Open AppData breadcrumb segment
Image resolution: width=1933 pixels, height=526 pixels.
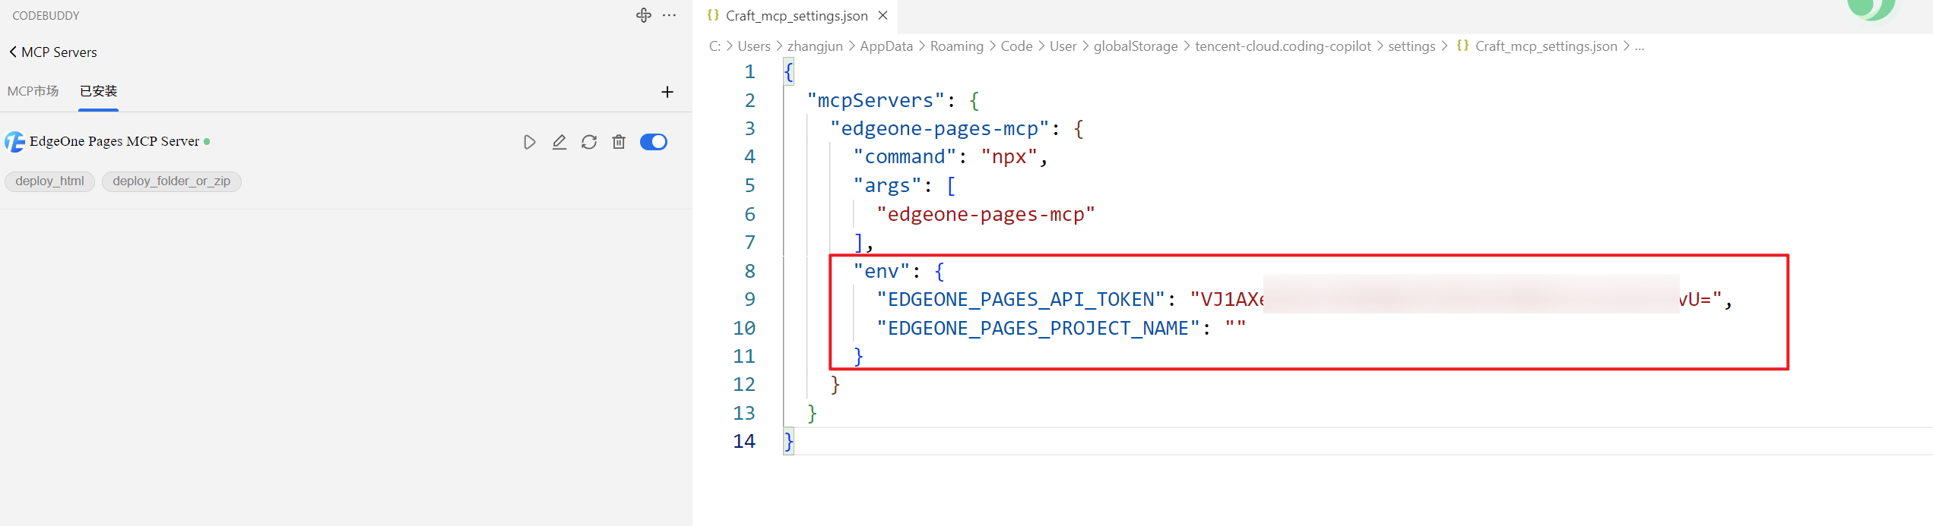pyautogui.click(x=886, y=46)
